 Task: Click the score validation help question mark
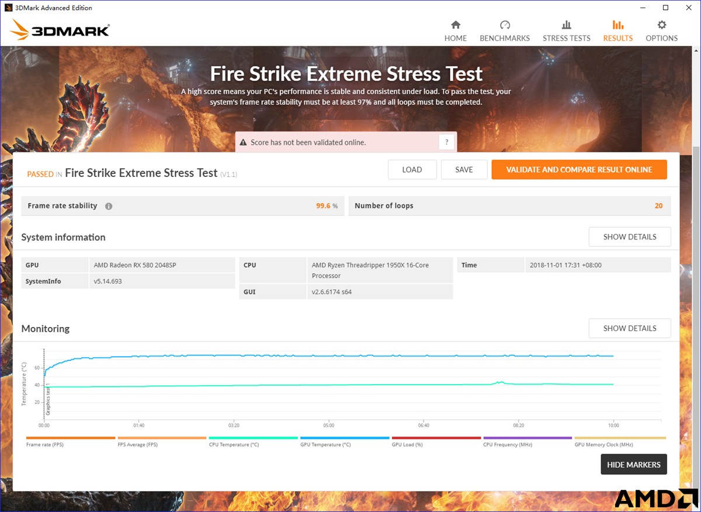pyautogui.click(x=447, y=142)
